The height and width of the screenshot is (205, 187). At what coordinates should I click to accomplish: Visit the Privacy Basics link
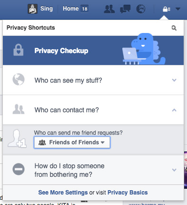coord(128,193)
